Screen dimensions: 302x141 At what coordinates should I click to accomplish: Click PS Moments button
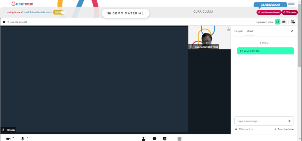tap(290, 12)
